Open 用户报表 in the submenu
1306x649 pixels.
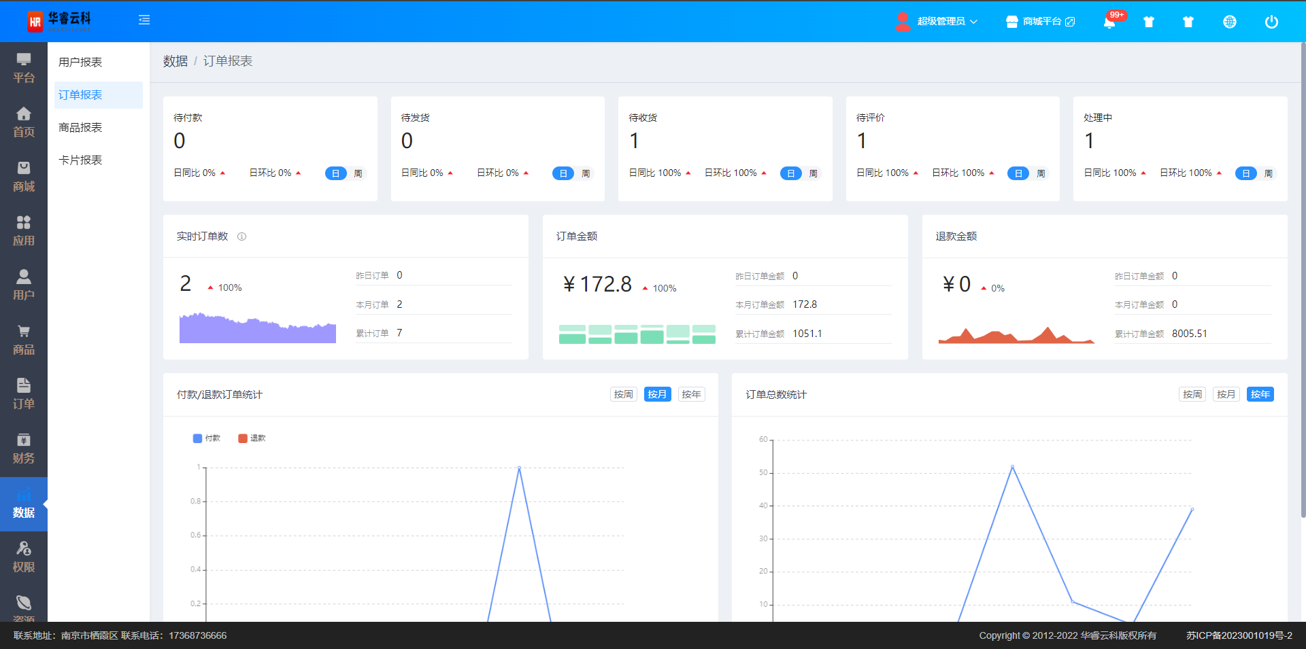[80, 62]
